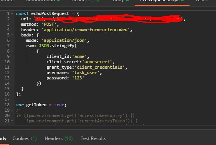Click the 'POST' method string
The image size is (216, 145).
click(49, 24)
